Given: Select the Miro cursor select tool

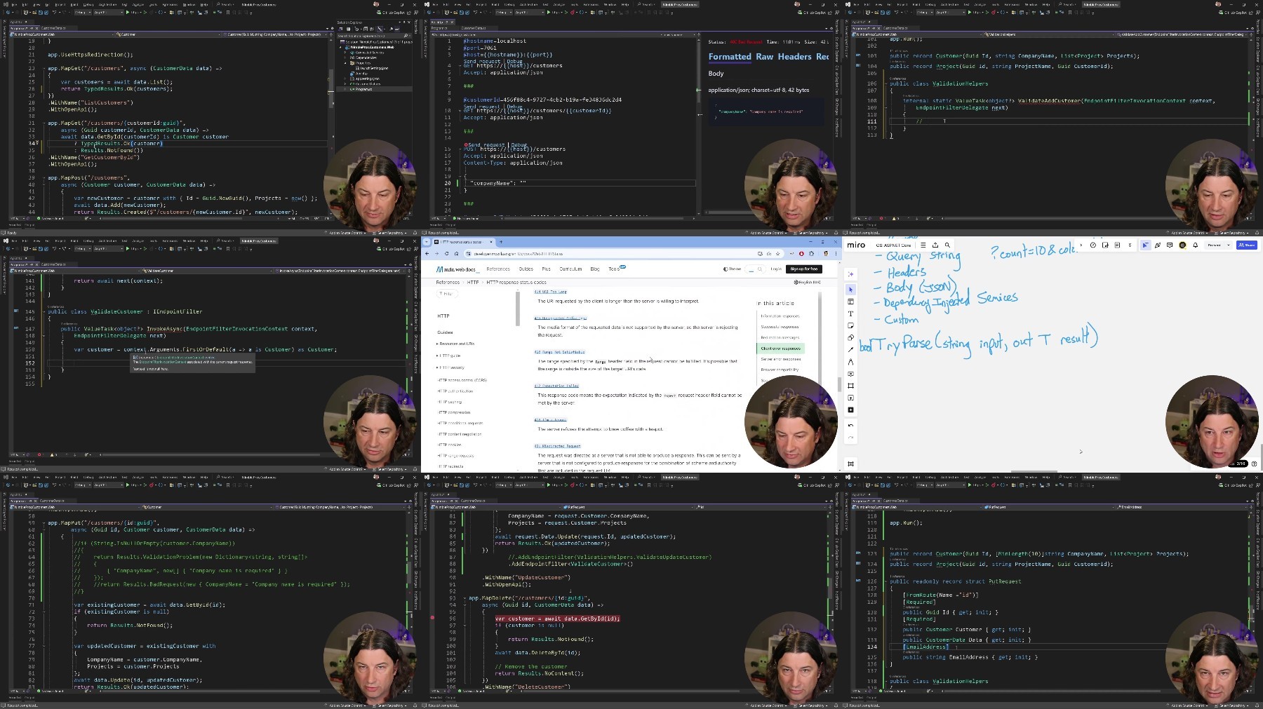Looking at the screenshot, I should [851, 290].
